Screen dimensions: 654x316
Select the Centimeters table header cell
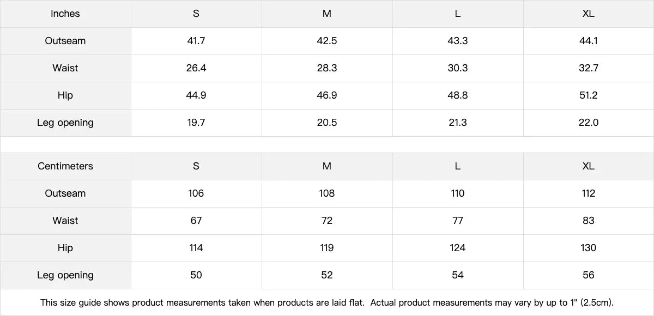click(x=65, y=166)
